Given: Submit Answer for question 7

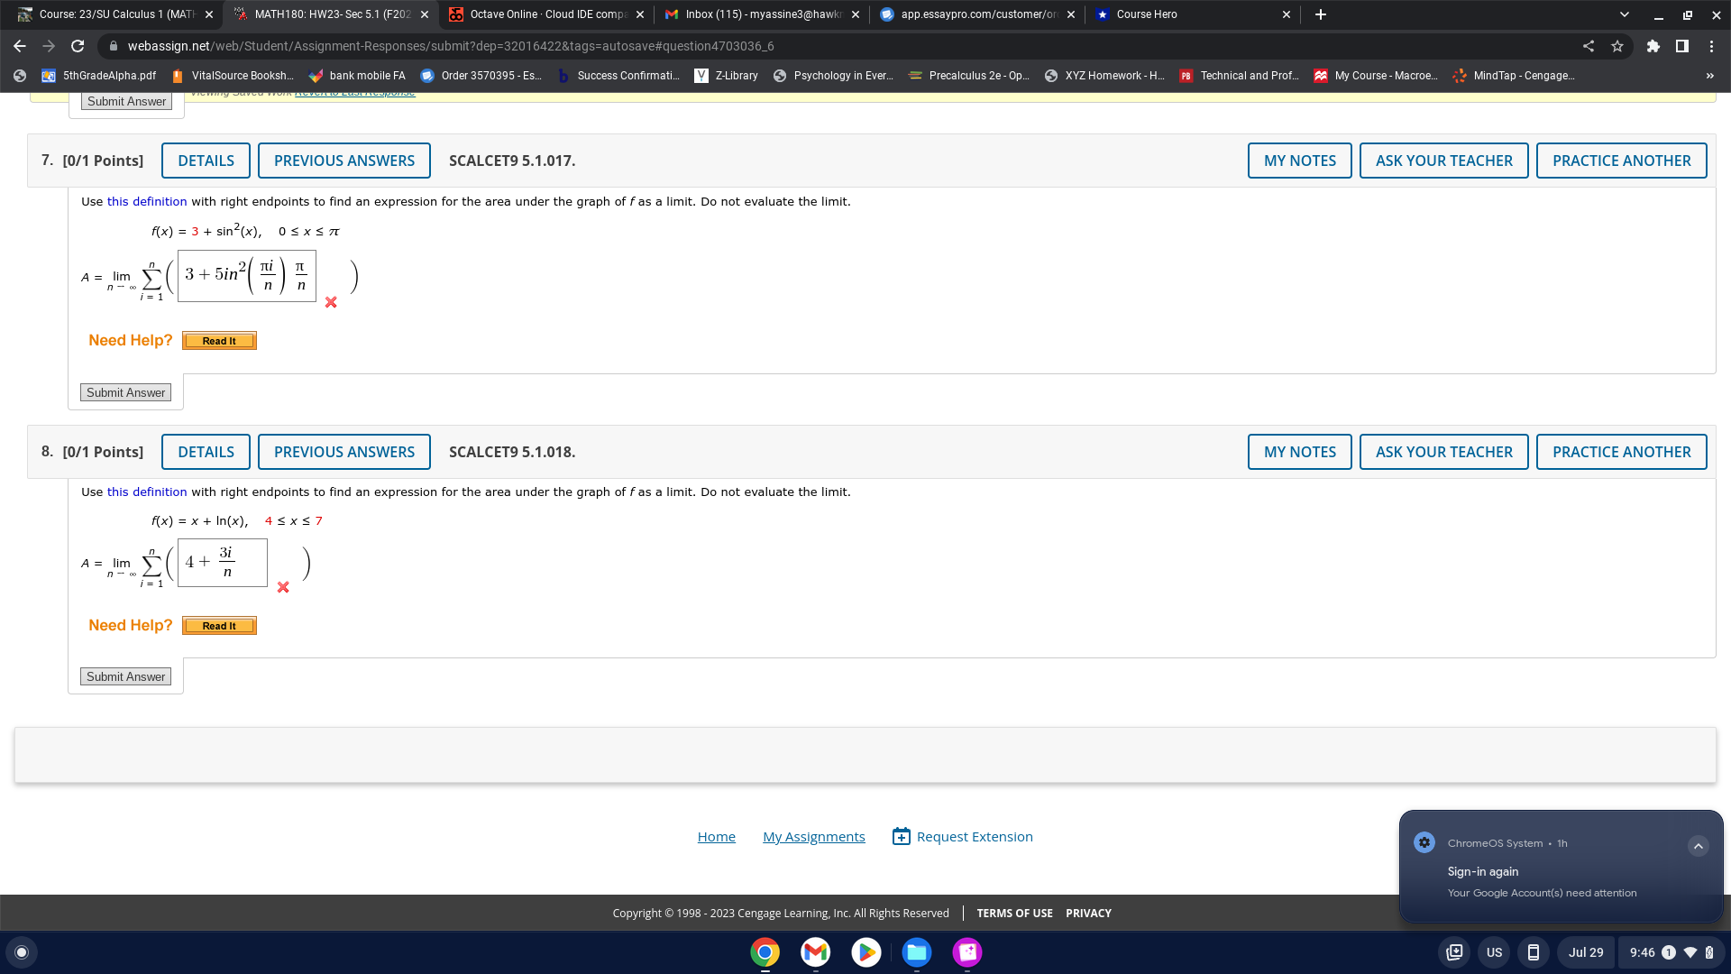Looking at the screenshot, I should pos(125,392).
